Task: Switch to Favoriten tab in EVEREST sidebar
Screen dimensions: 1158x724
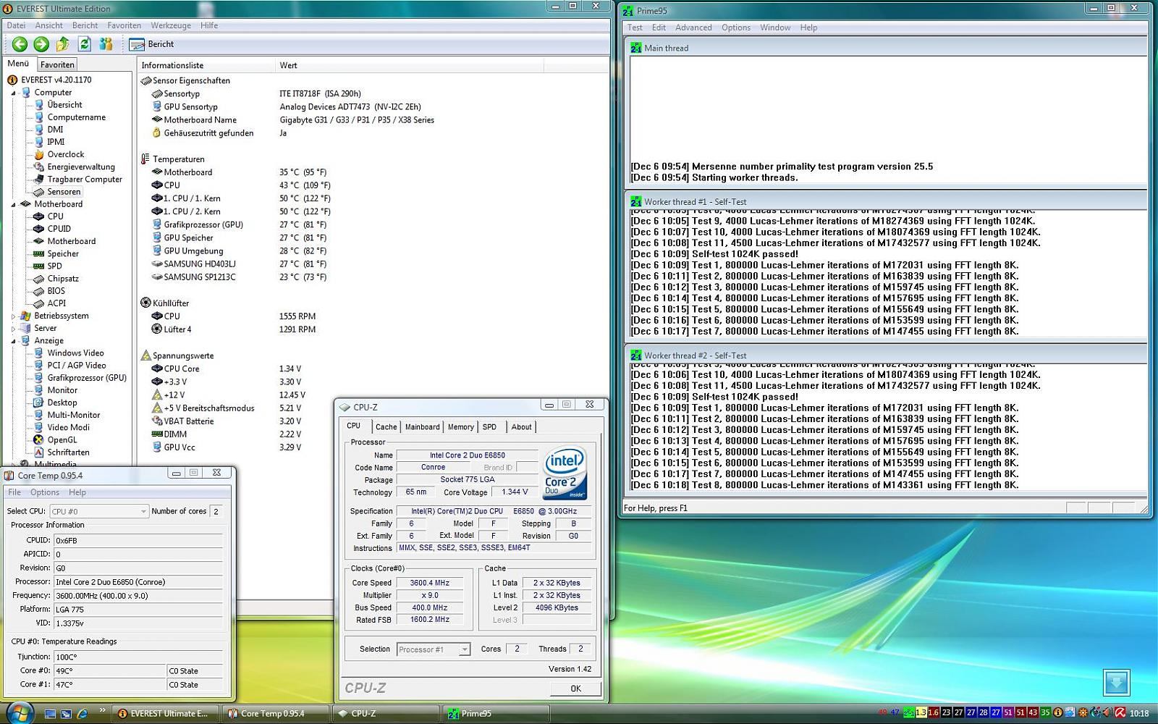Action: (57, 64)
